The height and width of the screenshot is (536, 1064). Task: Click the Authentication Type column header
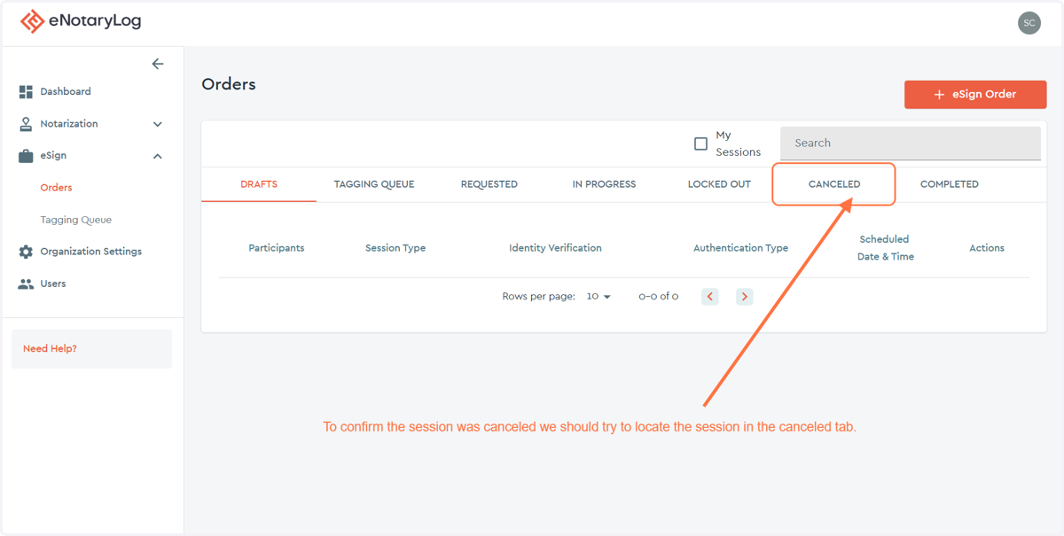pyautogui.click(x=740, y=248)
